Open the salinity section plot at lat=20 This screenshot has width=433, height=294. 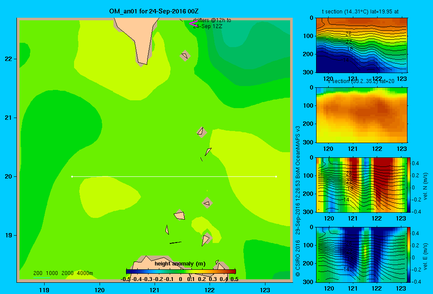(362, 115)
